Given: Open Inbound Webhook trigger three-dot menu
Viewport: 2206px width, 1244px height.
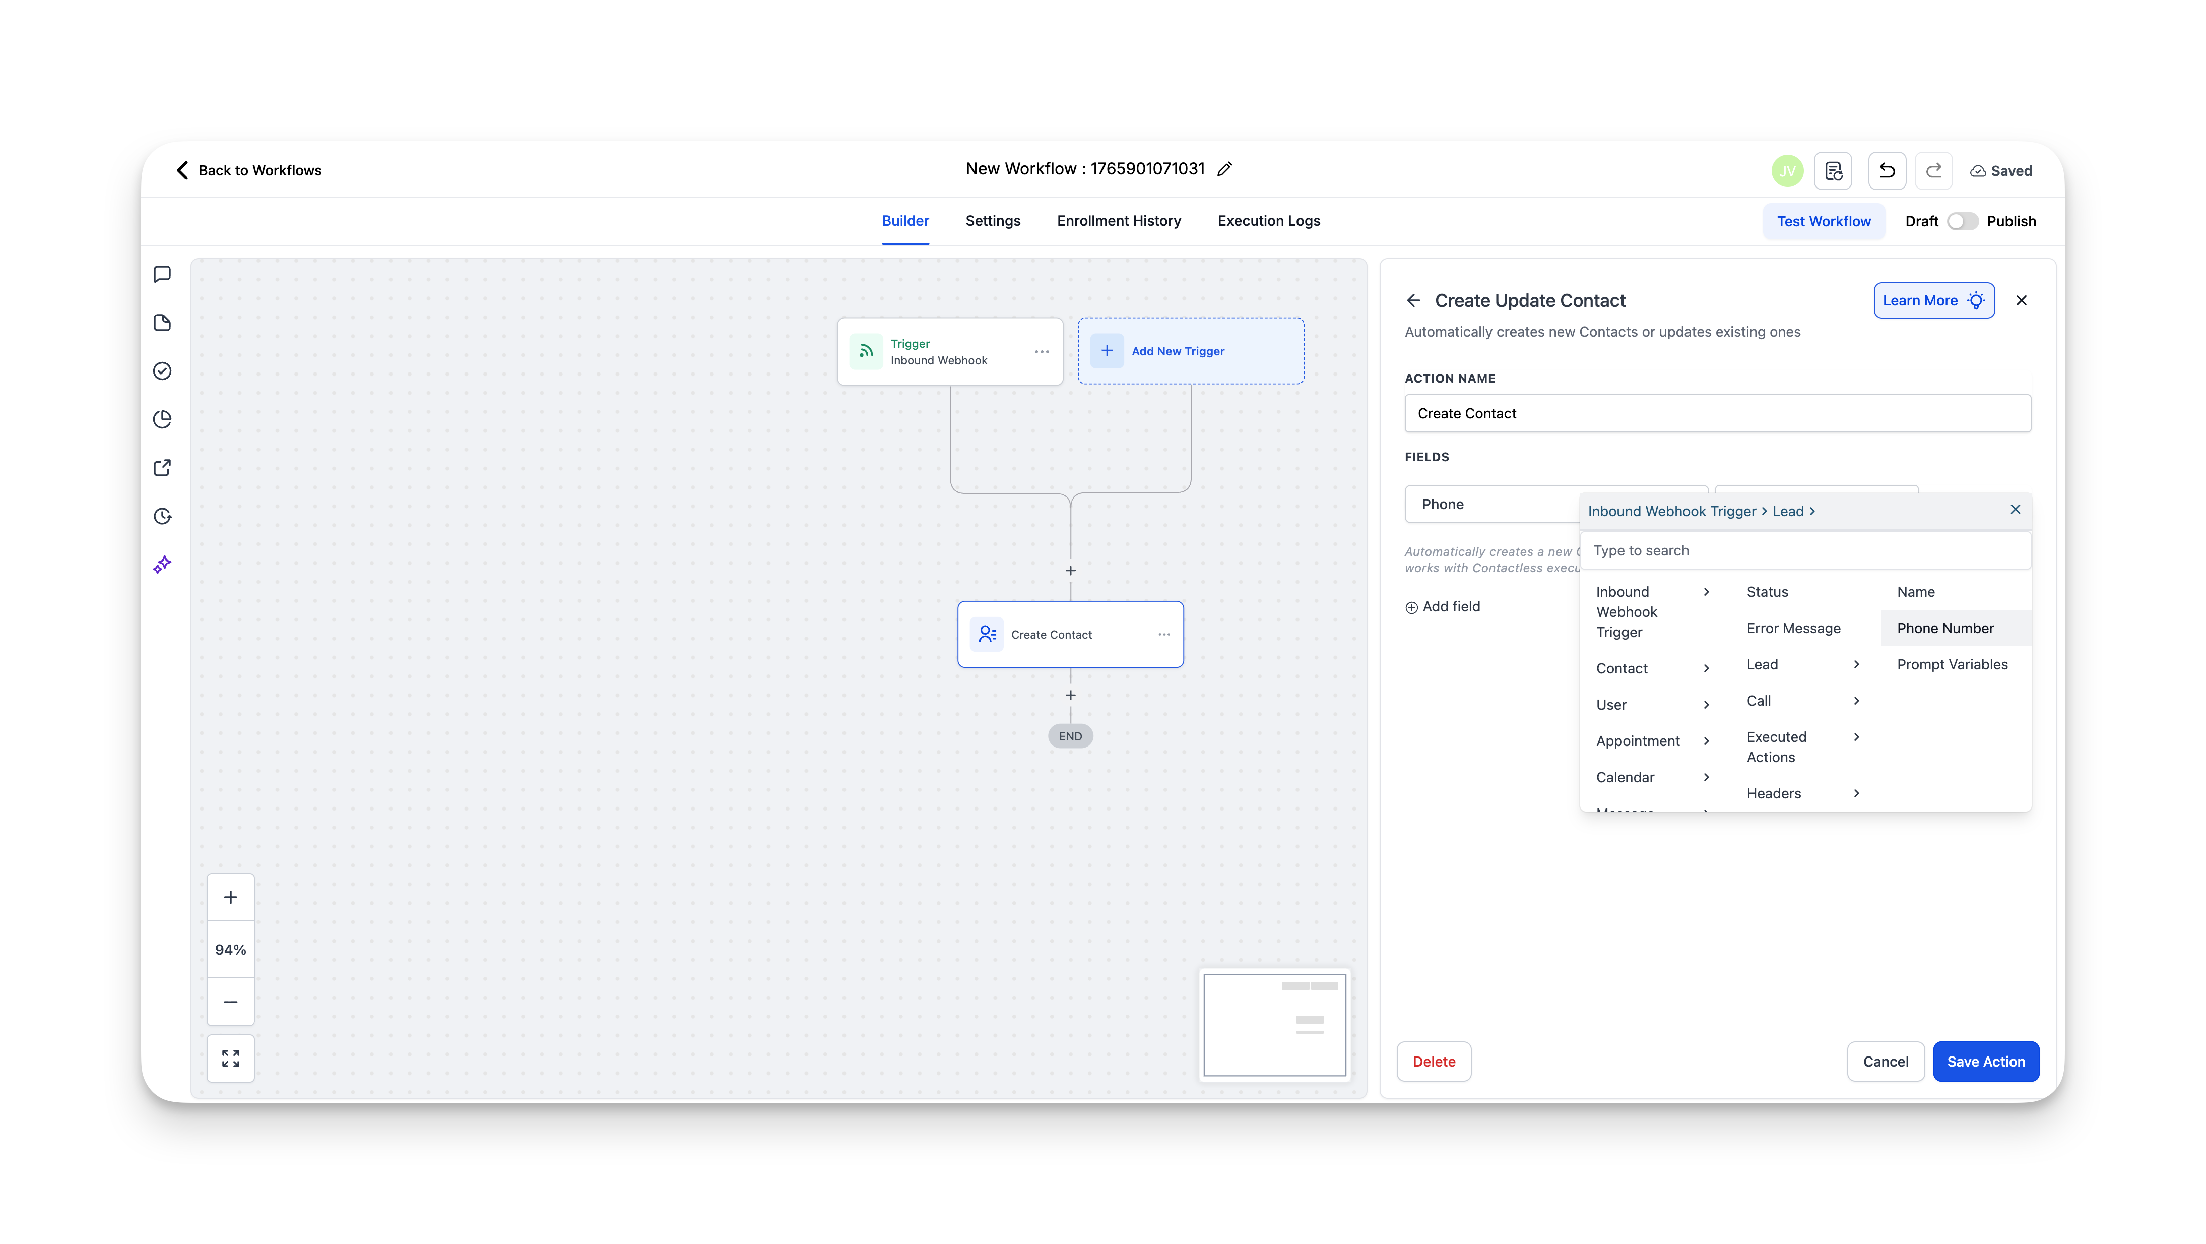Looking at the screenshot, I should [1042, 351].
